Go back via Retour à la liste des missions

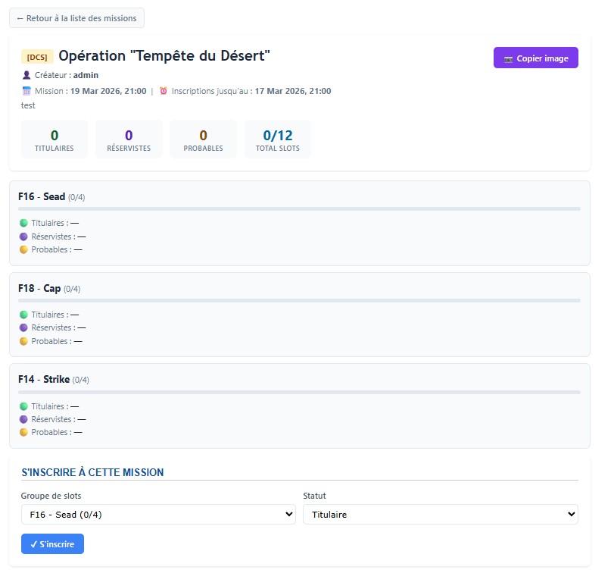[76, 18]
